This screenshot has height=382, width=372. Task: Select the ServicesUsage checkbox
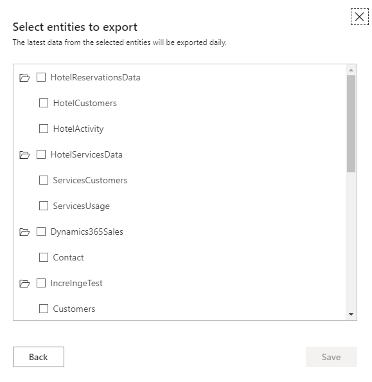click(44, 206)
